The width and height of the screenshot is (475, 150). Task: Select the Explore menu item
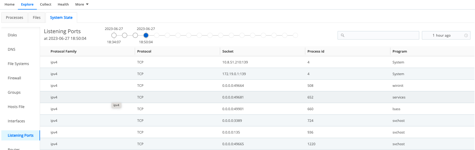(27, 4)
